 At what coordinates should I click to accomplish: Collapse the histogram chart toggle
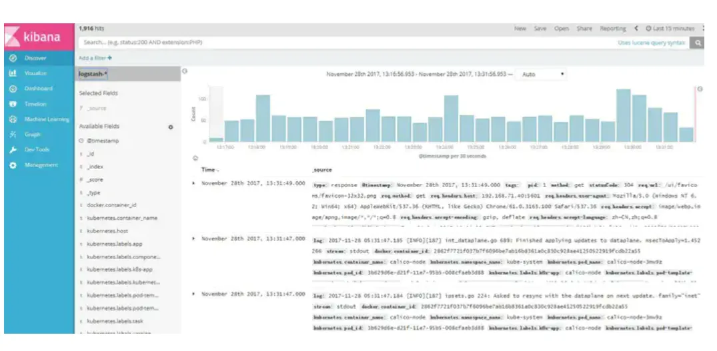point(195,159)
